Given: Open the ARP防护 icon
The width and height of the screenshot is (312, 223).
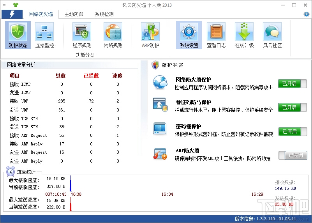Looking at the screenshot, I should tap(150, 35).
